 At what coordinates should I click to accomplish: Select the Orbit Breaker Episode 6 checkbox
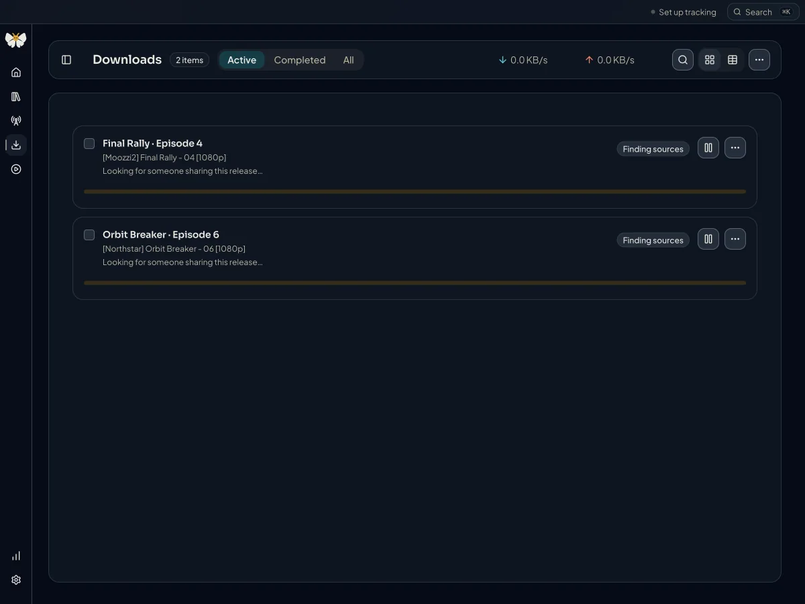[89, 235]
